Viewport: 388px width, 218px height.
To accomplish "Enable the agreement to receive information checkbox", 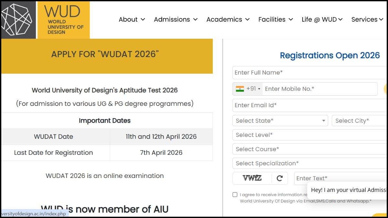I will click(235, 194).
